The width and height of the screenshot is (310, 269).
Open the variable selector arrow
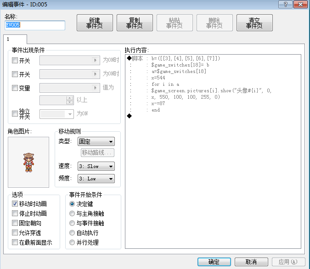click(x=96, y=88)
